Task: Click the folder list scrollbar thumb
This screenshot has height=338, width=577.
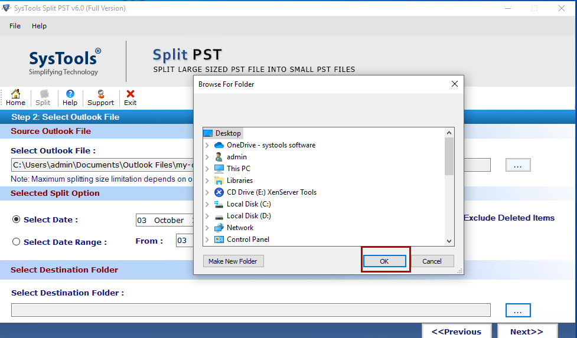Action: point(449,156)
